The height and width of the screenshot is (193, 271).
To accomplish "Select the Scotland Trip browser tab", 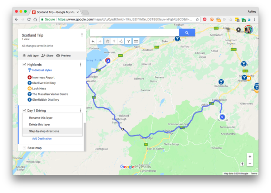I will click(56, 12).
